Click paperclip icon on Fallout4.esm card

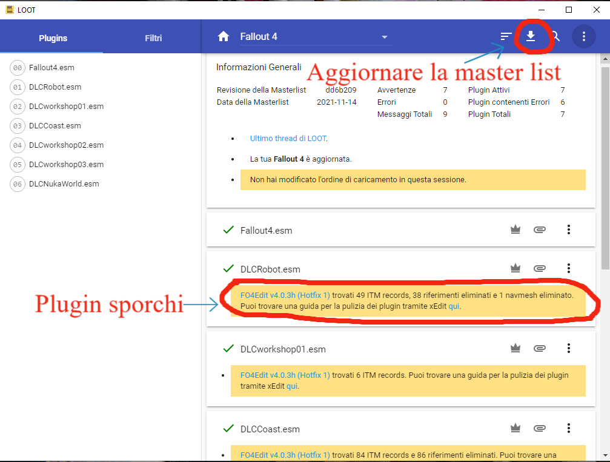(540, 229)
